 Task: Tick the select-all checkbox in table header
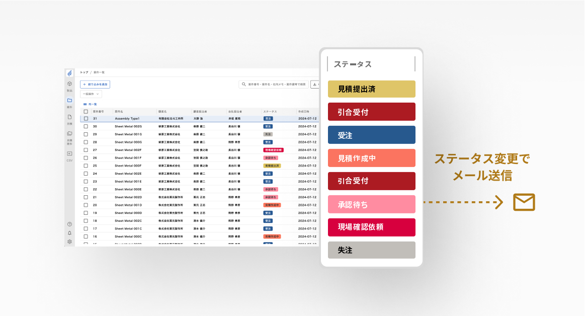86,111
